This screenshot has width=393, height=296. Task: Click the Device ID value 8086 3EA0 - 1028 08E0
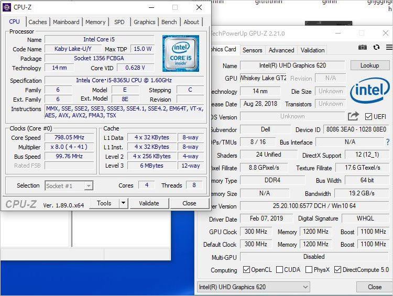pos(356,129)
